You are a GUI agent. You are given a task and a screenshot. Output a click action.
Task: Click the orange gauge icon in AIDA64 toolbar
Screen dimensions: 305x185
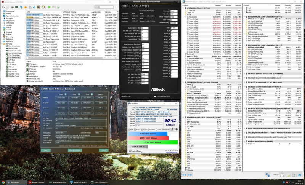click(43, 7)
